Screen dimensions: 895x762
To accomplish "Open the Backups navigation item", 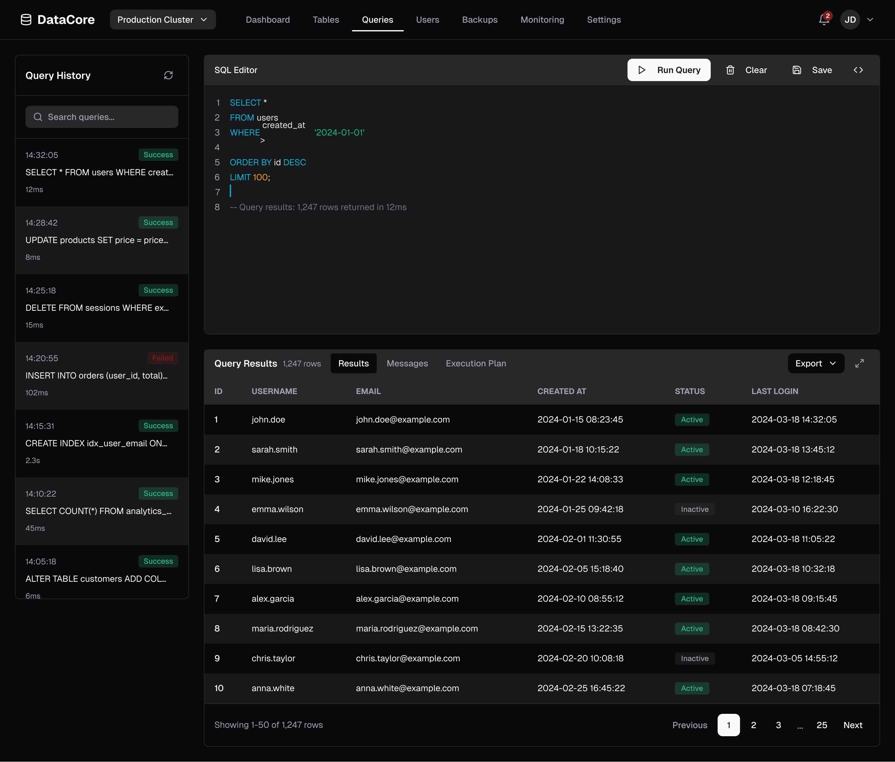I will [x=480, y=20].
